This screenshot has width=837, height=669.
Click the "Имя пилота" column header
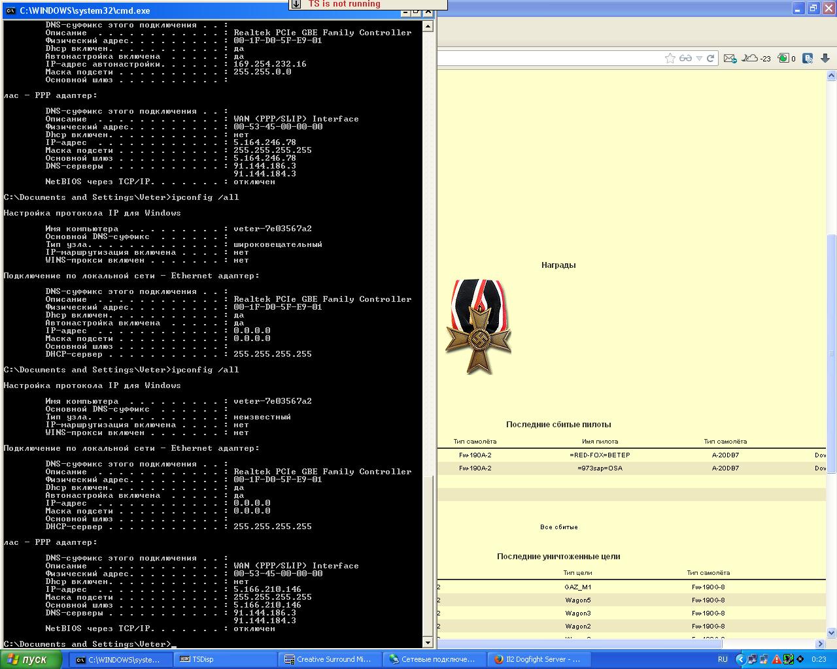[600, 441]
